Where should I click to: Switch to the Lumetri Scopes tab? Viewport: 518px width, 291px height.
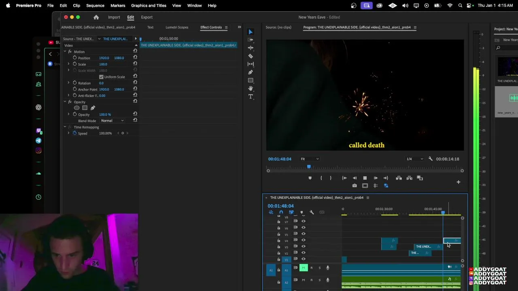tap(177, 27)
